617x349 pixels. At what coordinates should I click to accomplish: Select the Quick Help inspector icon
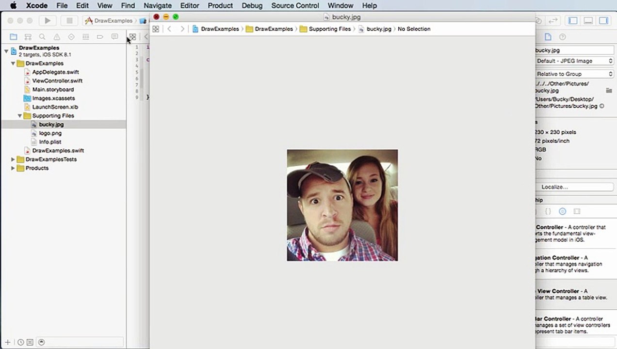pyautogui.click(x=562, y=37)
